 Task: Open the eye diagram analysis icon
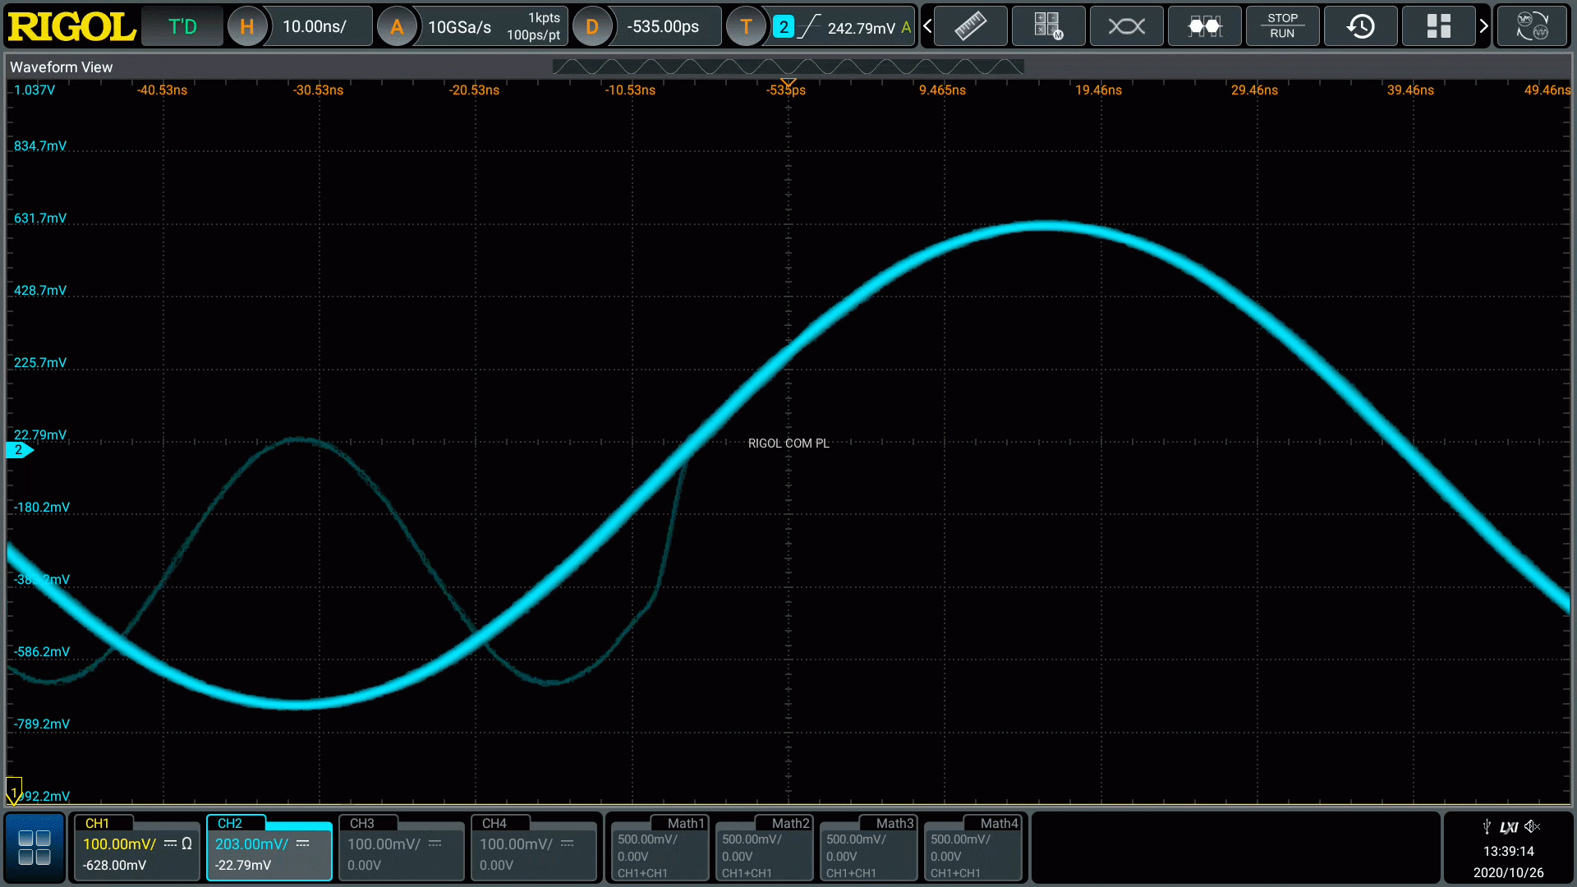1126,26
